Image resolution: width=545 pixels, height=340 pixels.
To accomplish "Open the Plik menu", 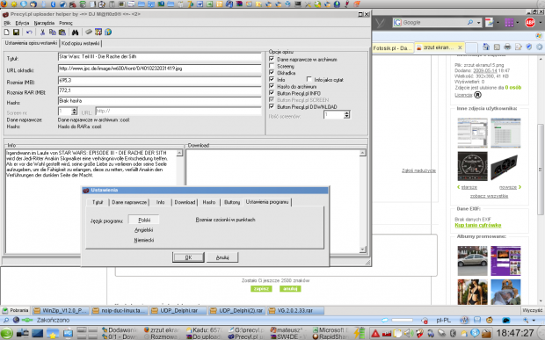I will point(7,23).
